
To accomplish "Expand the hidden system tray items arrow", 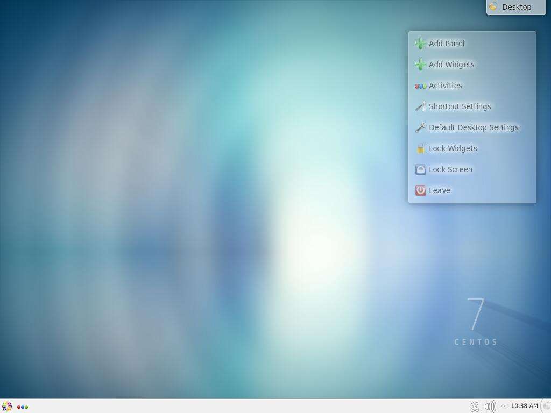I will tap(503, 407).
